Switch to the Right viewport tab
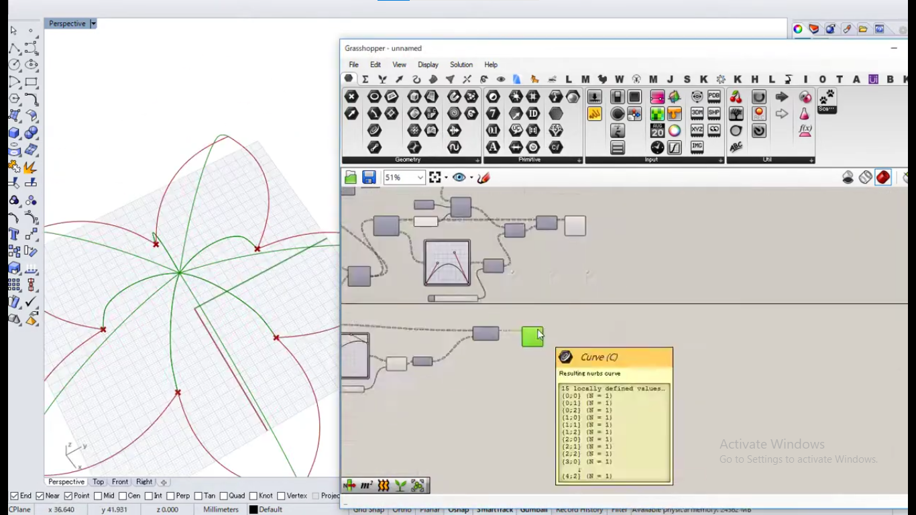The image size is (916, 515). tap(144, 481)
